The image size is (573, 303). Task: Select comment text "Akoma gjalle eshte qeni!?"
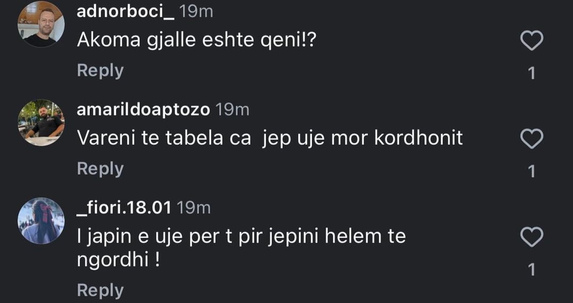[196, 41]
